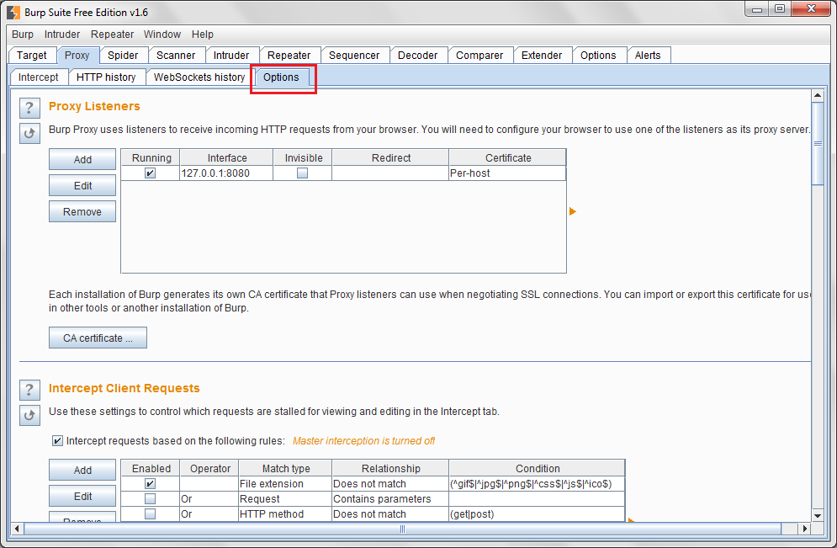Toggle Running checkbox for 127.0.0.1:8080 listener
This screenshot has height=548, width=837.
(x=150, y=173)
